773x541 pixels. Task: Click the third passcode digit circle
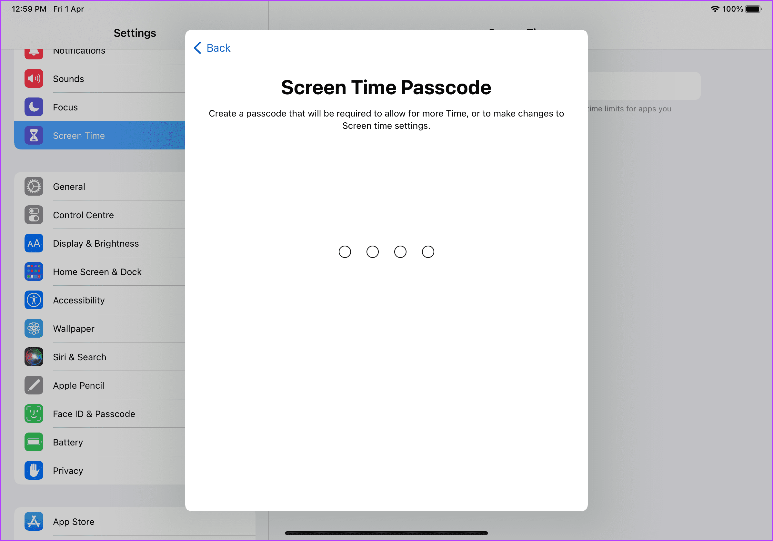click(x=400, y=252)
